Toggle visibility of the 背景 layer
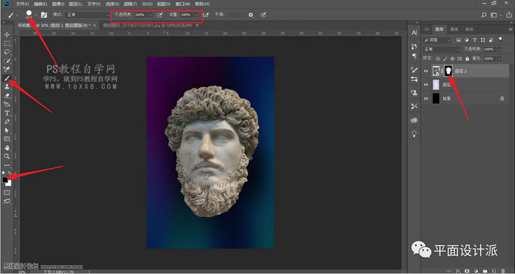Image resolution: width=515 pixels, height=274 pixels. [x=426, y=98]
